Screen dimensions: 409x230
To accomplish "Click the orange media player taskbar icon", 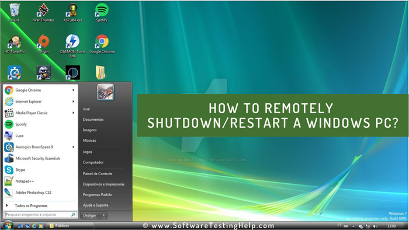I will [x=41, y=226].
